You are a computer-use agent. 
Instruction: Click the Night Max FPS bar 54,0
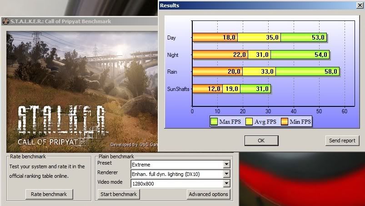pos(300,55)
